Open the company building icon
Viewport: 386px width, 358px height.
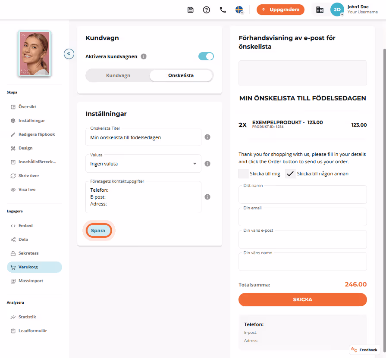[320, 10]
